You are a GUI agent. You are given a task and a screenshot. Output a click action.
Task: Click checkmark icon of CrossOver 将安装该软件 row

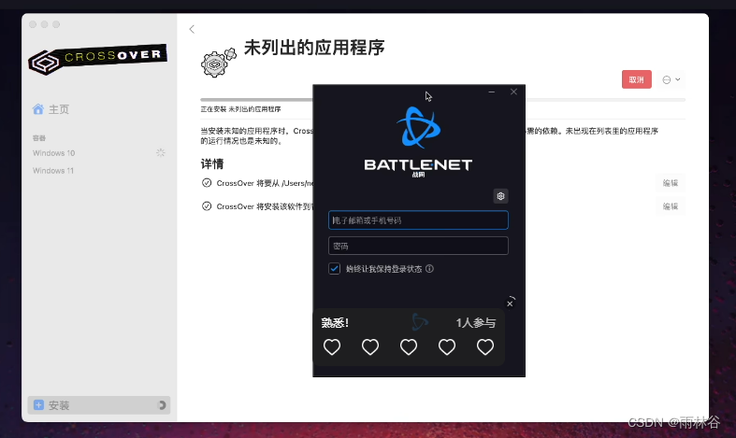coord(207,205)
